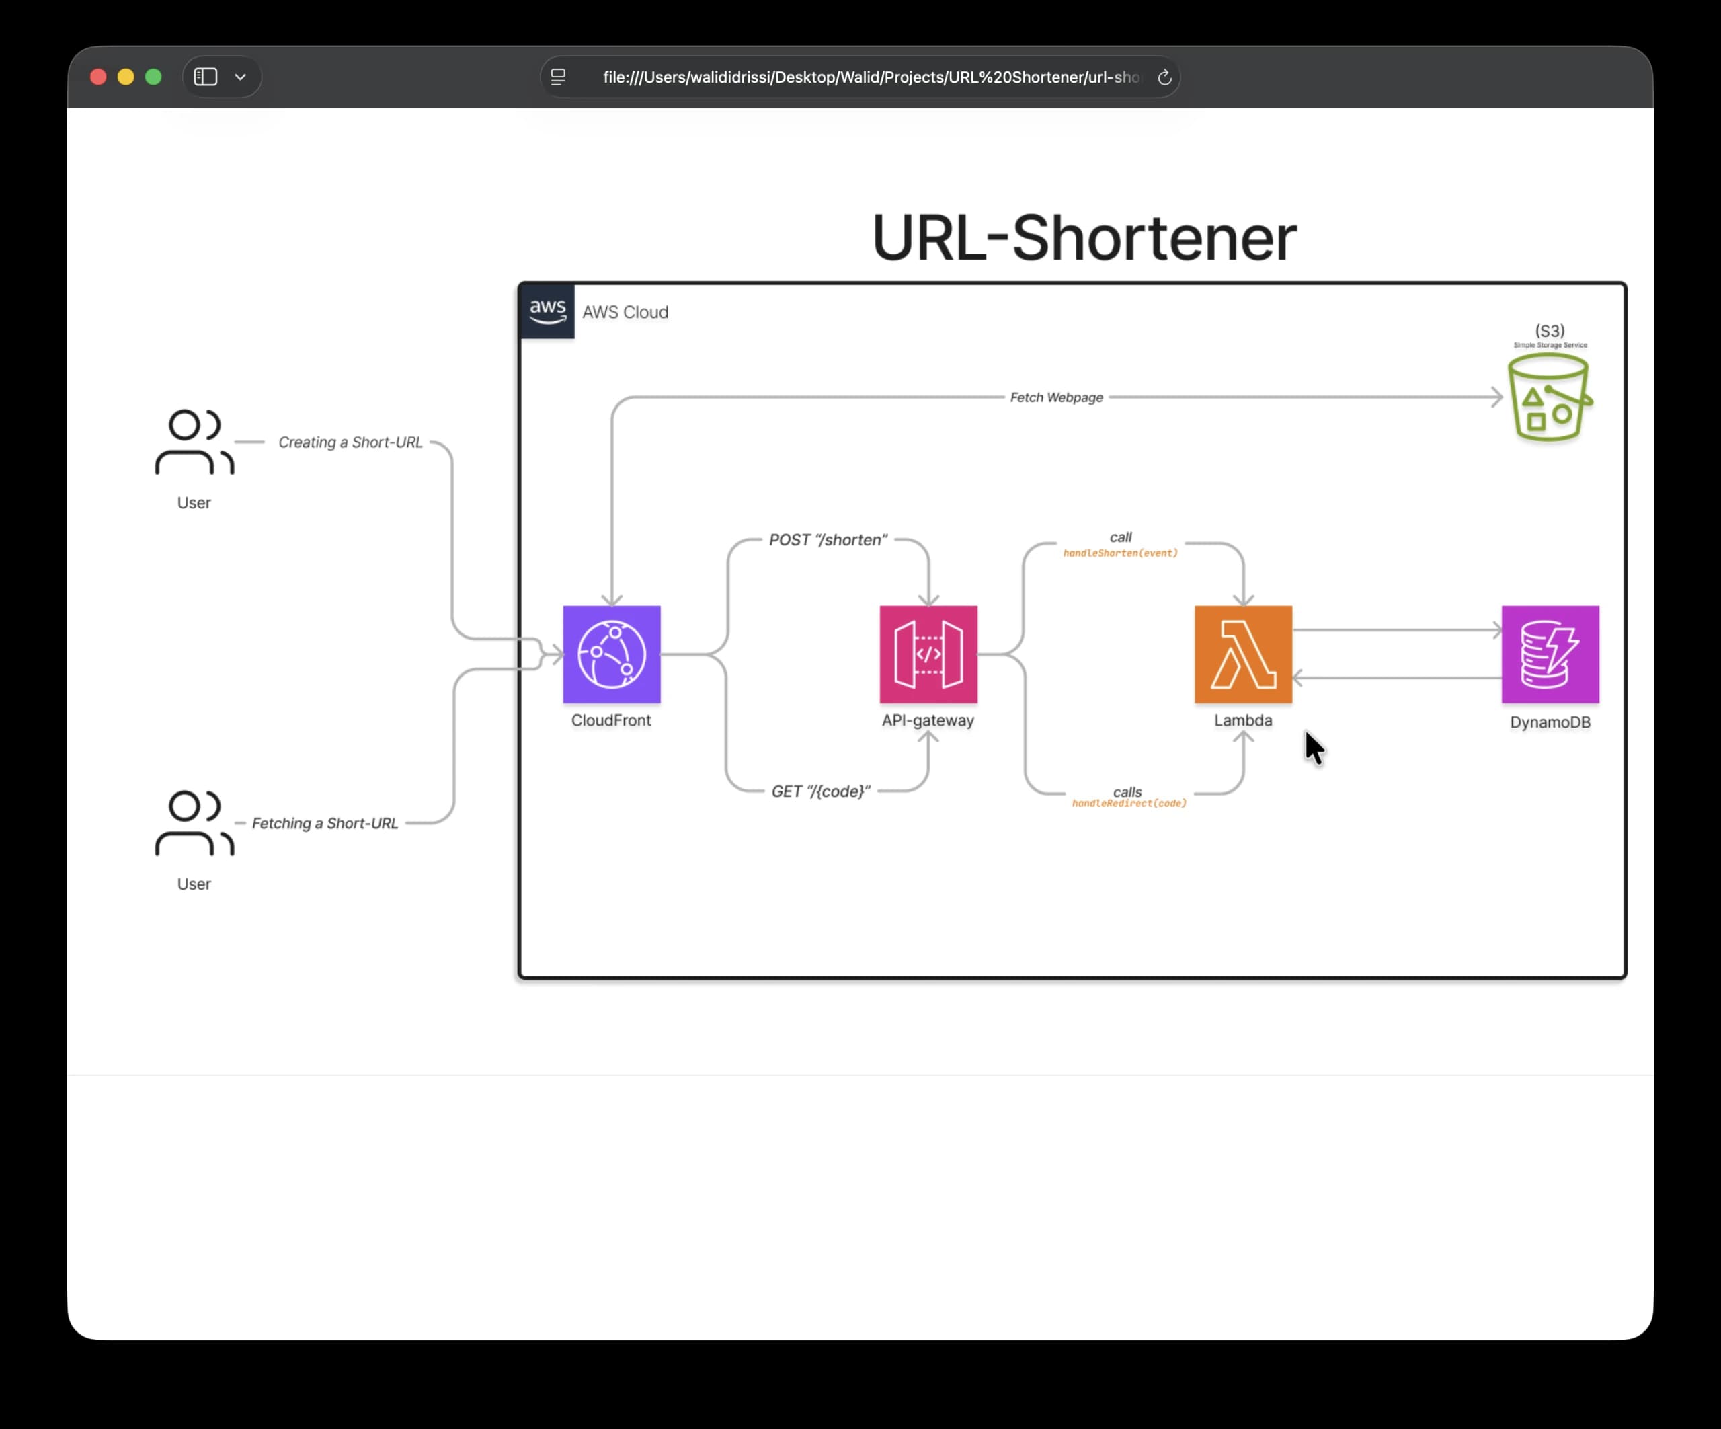Click the file URL address bar
Image resolution: width=1721 pixels, height=1429 pixels.
[860, 77]
